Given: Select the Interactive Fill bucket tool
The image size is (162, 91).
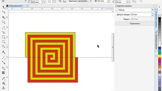Looking at the screenshot, I should [3, 83].
